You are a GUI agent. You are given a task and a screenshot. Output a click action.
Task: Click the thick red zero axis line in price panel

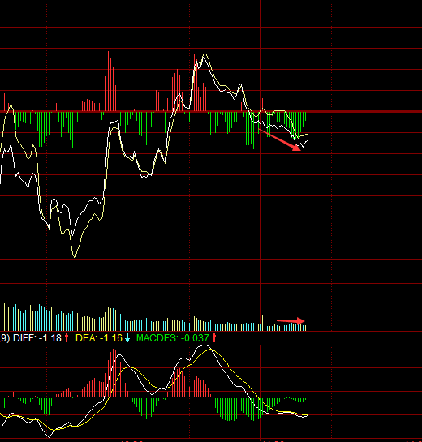tap(211, 112)
